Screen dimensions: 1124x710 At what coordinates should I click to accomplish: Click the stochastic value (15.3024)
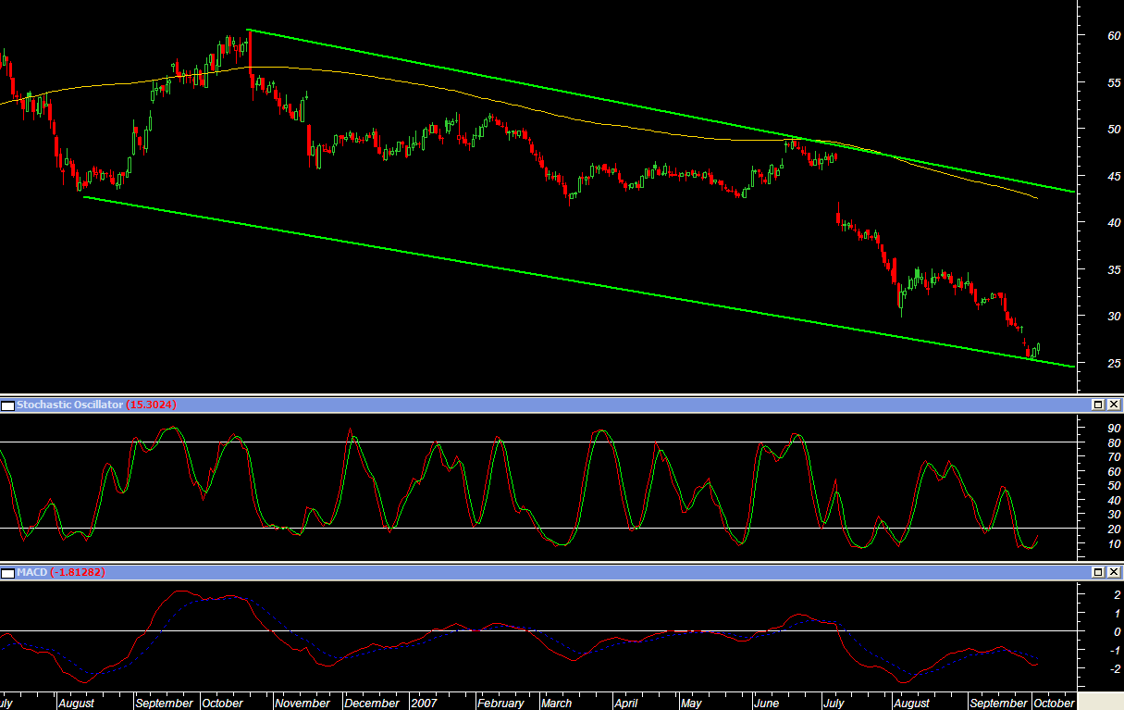152,405
